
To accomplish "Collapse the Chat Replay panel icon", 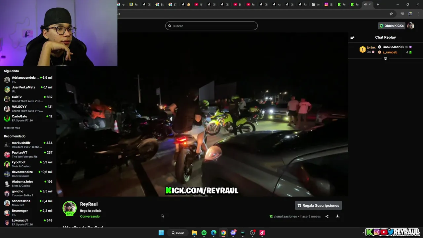I will pos(352,37).
